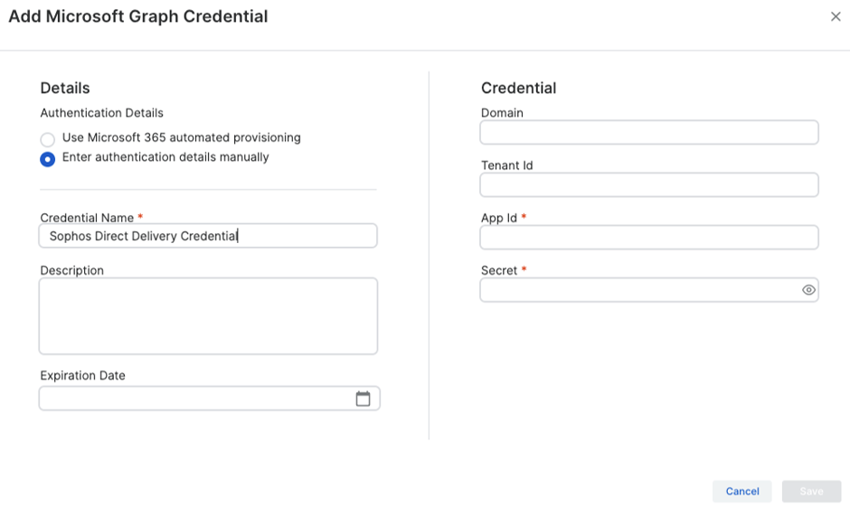Focus the Tenant Id field

click(x=648, y=185)
